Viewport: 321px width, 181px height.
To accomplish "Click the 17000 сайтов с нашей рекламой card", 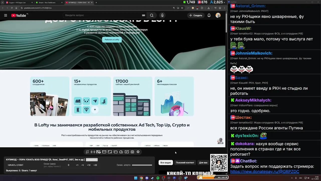I will [x=133, y=96].
